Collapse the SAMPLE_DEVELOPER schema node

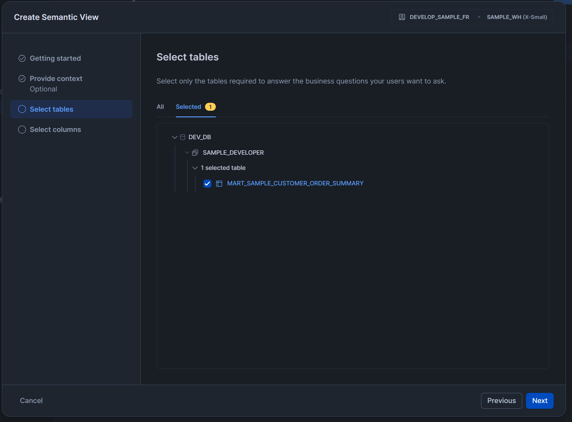coord(187,152)
